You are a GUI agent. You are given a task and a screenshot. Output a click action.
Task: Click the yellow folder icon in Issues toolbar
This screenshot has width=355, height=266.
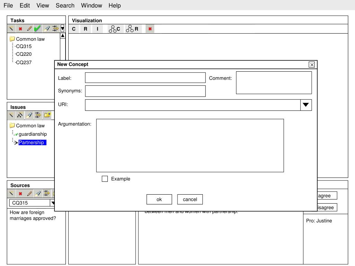coord(47,115)
